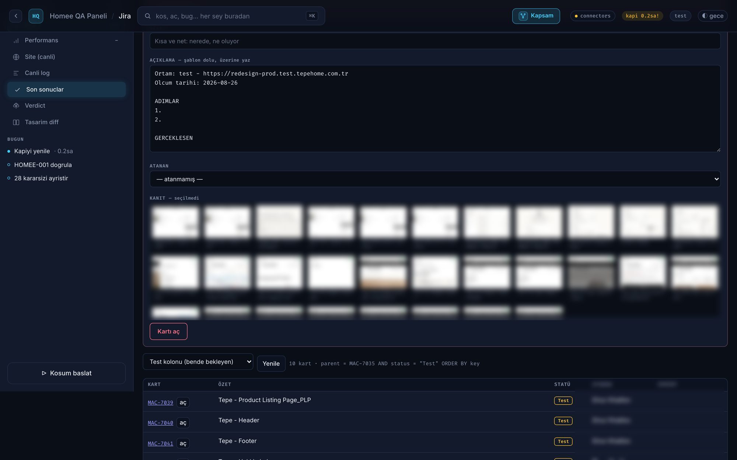
Task: Click the play icon in Kosum baslat
Action: (x=44, y=373)
